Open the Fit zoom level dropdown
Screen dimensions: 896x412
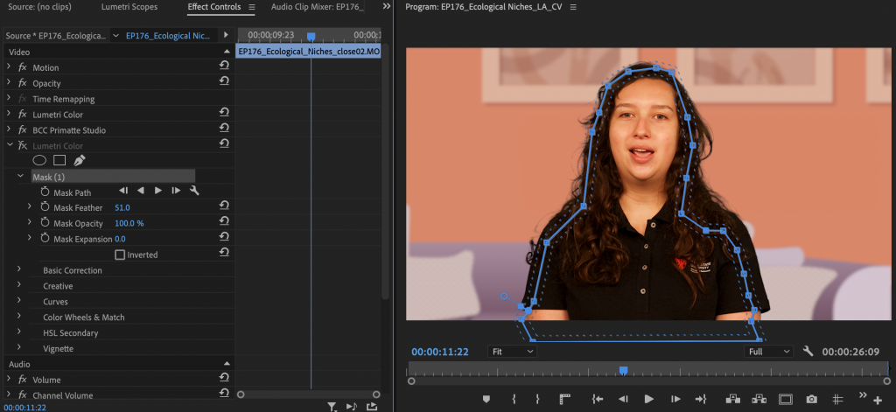click(512, 352)
